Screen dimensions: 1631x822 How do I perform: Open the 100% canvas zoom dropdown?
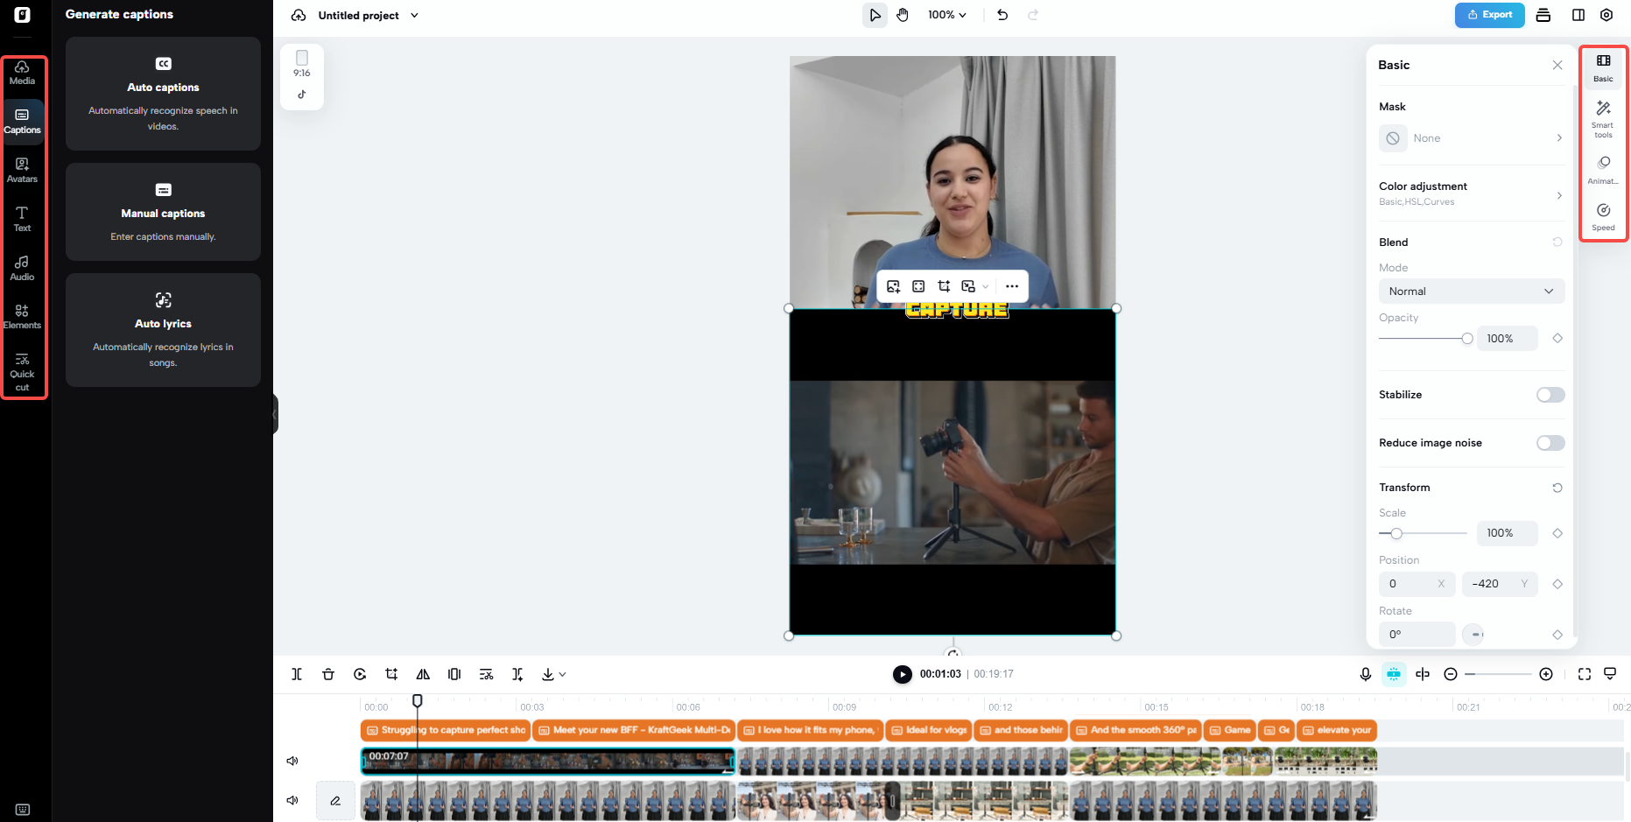tap(947, 15)
